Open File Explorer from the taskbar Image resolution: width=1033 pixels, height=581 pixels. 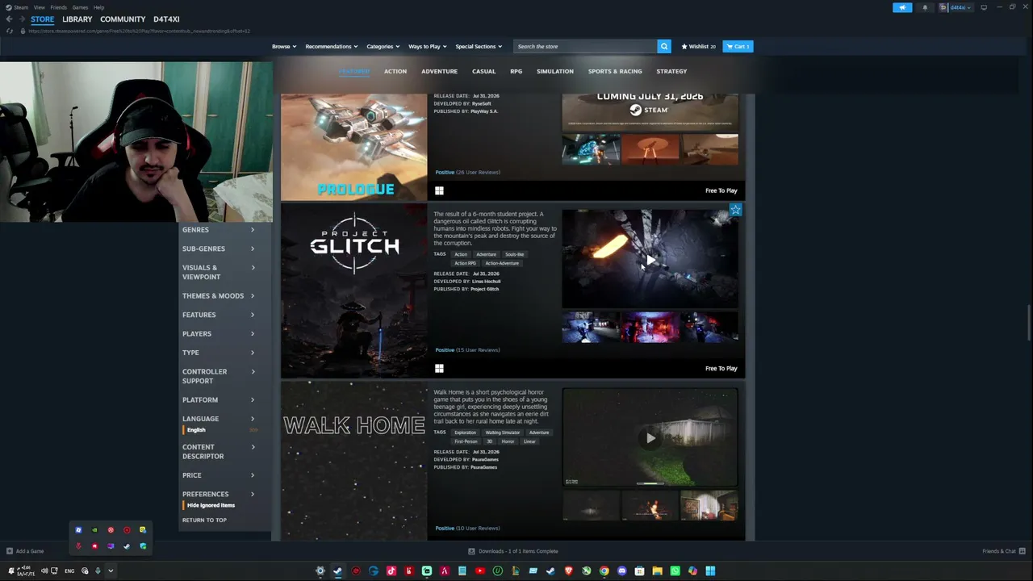[657, 571]
